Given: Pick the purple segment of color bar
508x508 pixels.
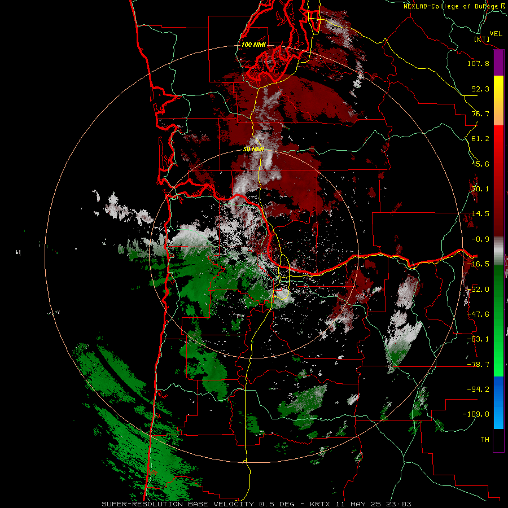Looking at the screenshot, I should 498,63.
